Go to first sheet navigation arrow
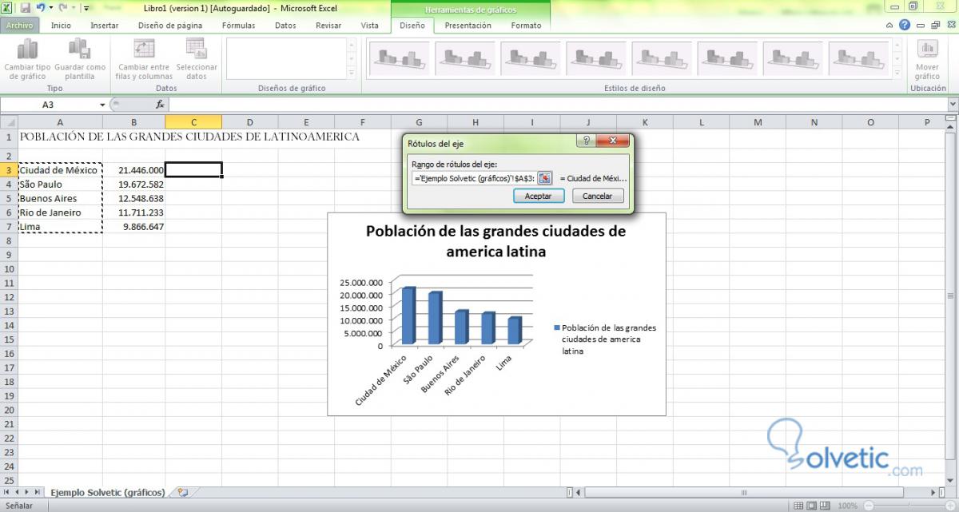This screenshot has width=959, height=512. pyautogui.click(x=6, y=493)
